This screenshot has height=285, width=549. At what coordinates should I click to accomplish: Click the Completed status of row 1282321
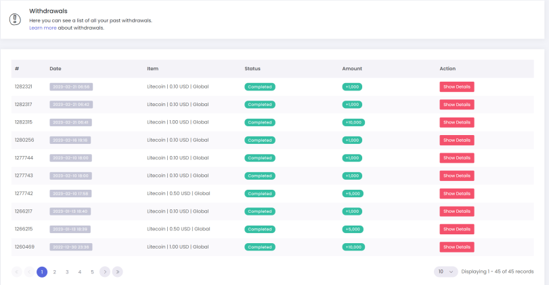(260, 86)
